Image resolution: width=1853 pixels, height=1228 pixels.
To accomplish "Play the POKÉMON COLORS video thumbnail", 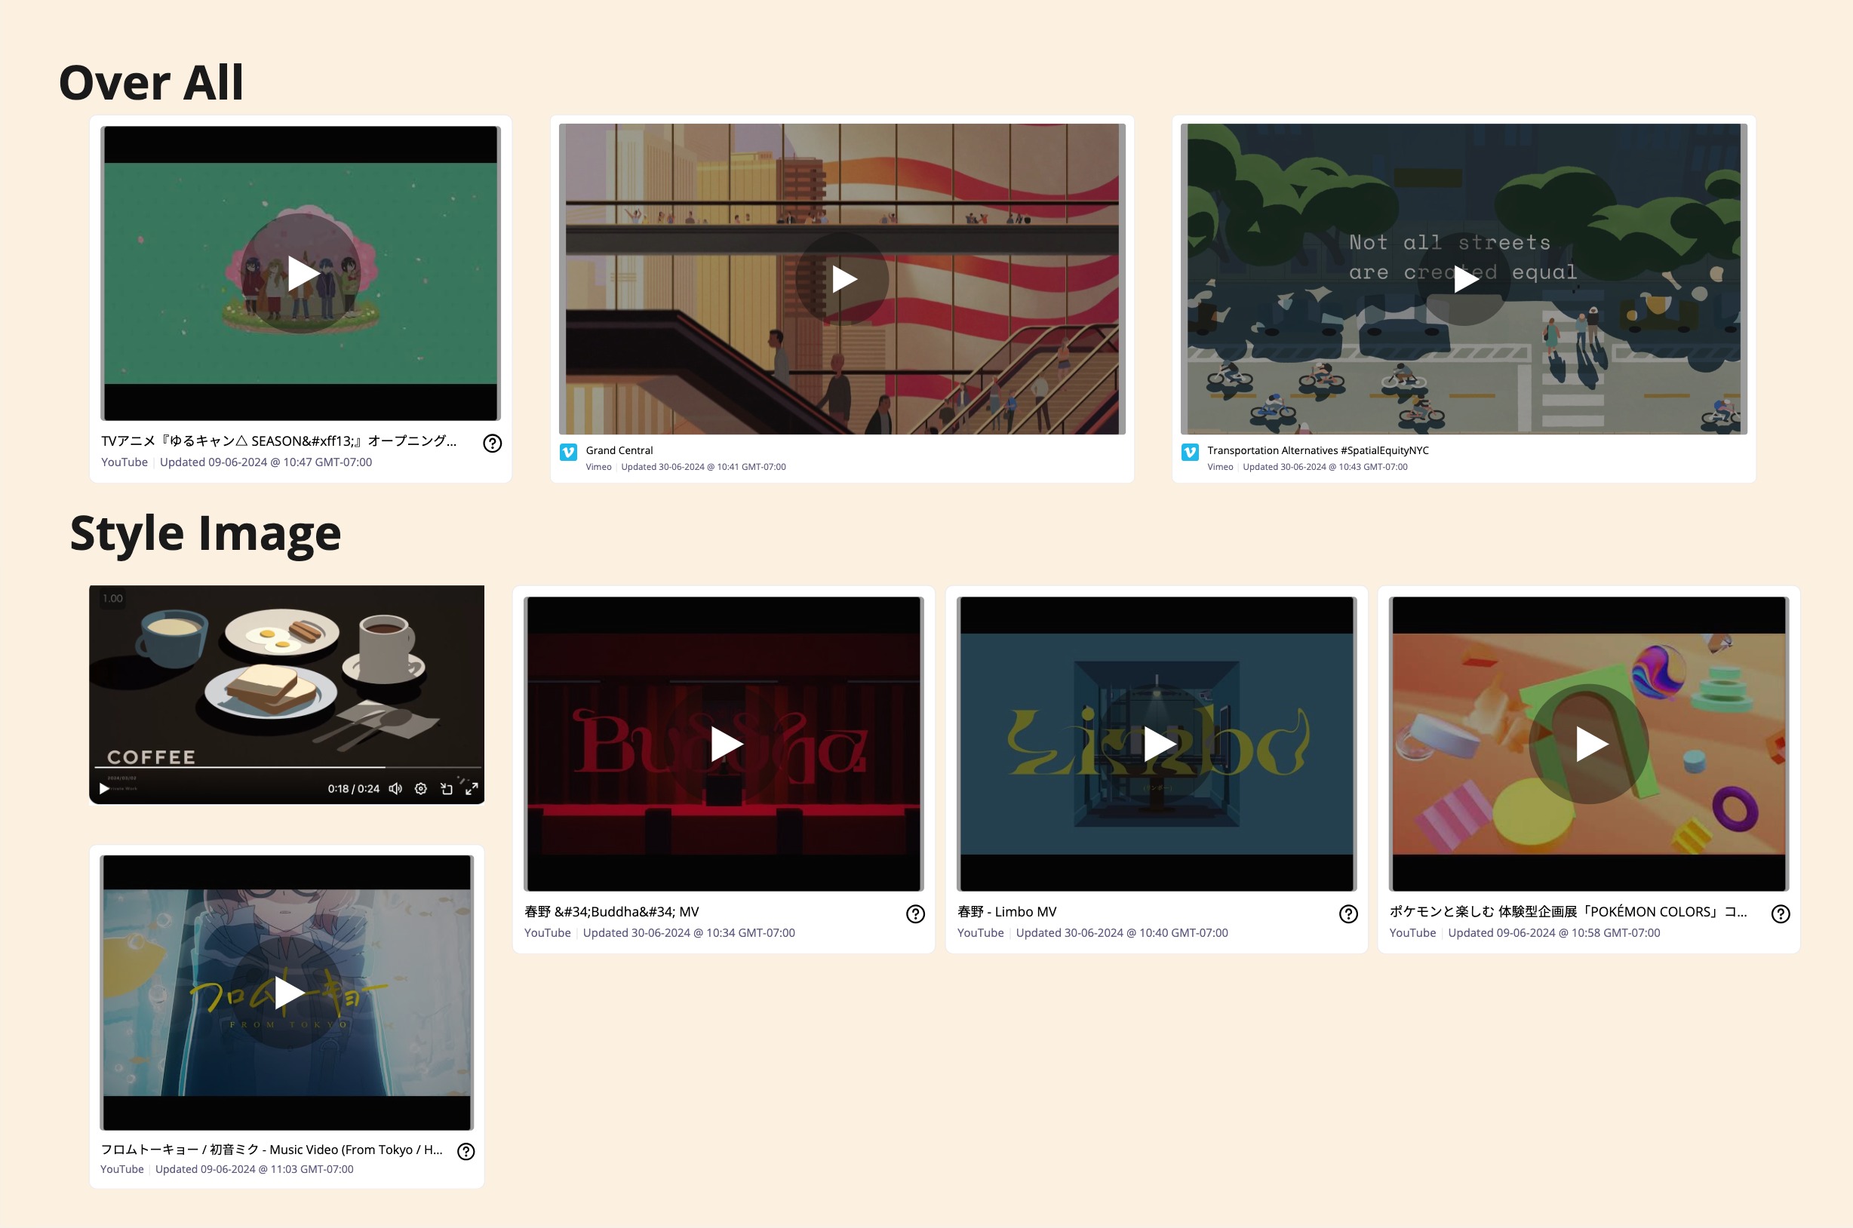I will pos(1590,744).
